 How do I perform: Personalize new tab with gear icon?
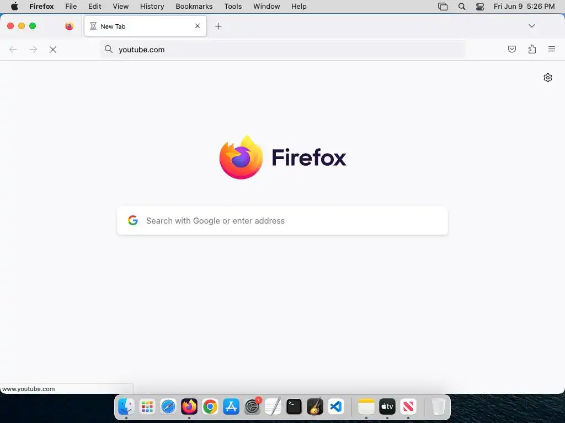[548, 78]
